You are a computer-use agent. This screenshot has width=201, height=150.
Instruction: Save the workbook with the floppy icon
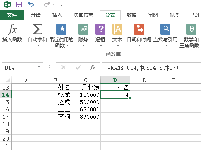point(19,4)
